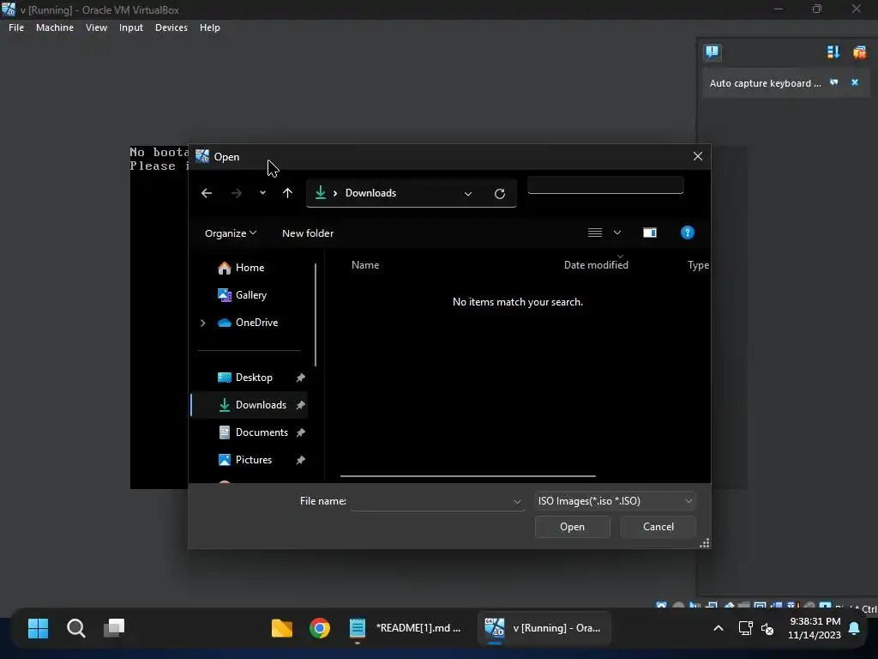Cancel the Open dialog
This screenshot has height=659, width=878.
658,527
